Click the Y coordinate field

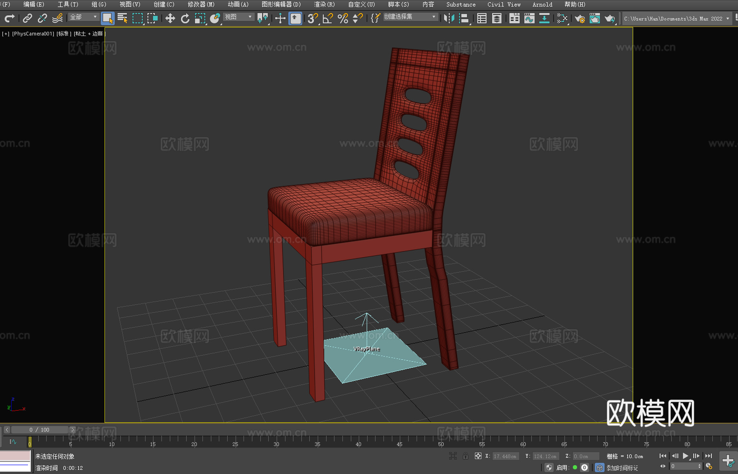(546, 456)
